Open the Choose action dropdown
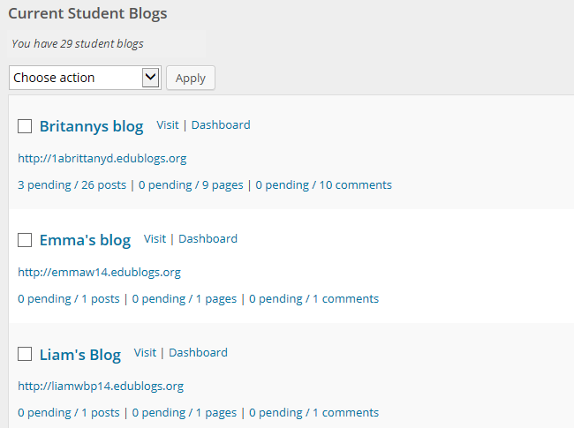 (85, 78)
